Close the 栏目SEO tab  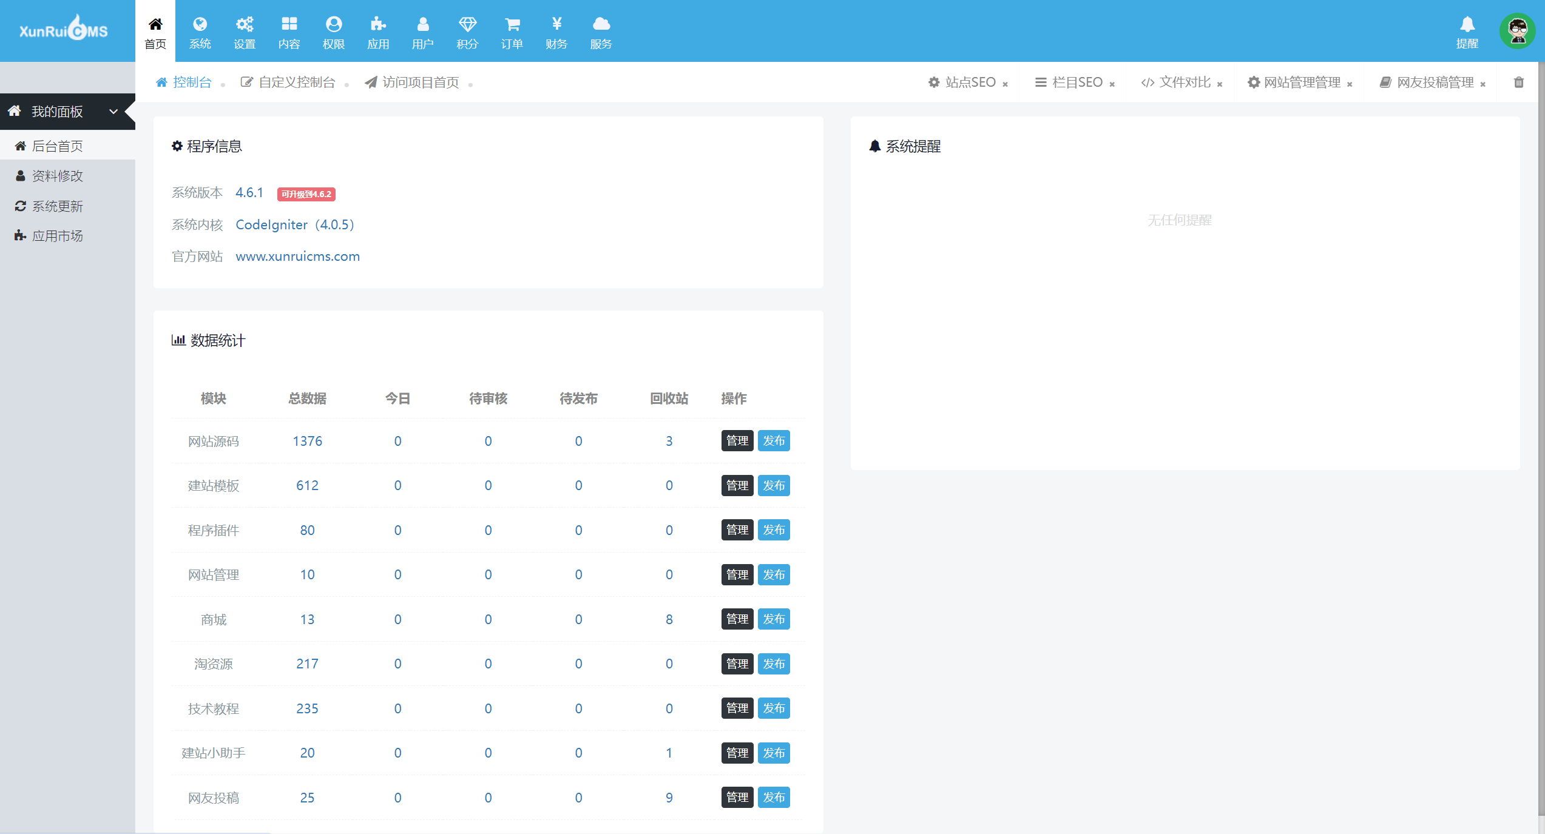click(x=1112, y=84)
